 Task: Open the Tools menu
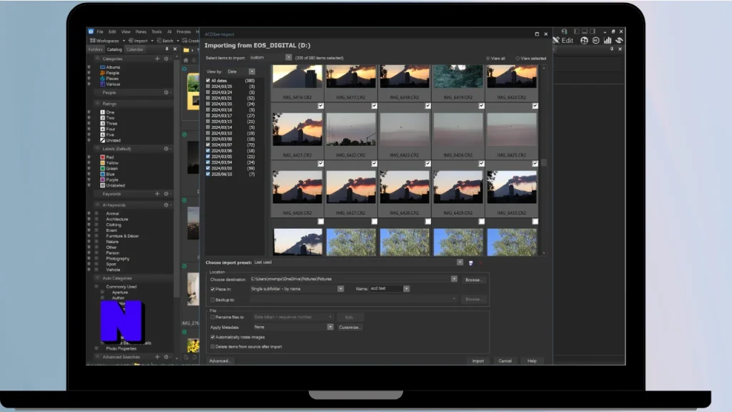157,31
